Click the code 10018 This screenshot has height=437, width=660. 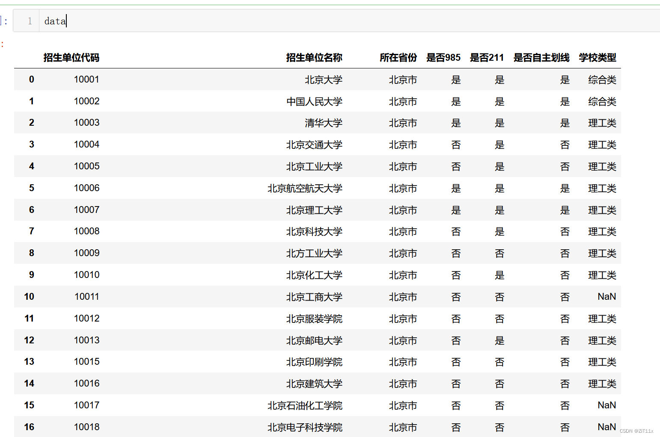pos(86,427)
